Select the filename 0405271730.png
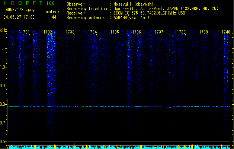The image size is (234, 149). tap(19, 10)
